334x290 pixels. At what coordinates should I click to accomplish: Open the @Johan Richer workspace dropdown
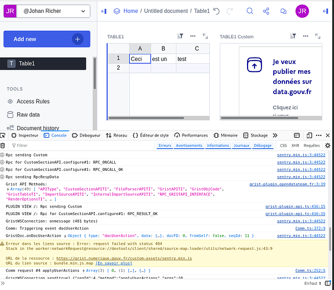click(x=53, y=11)
